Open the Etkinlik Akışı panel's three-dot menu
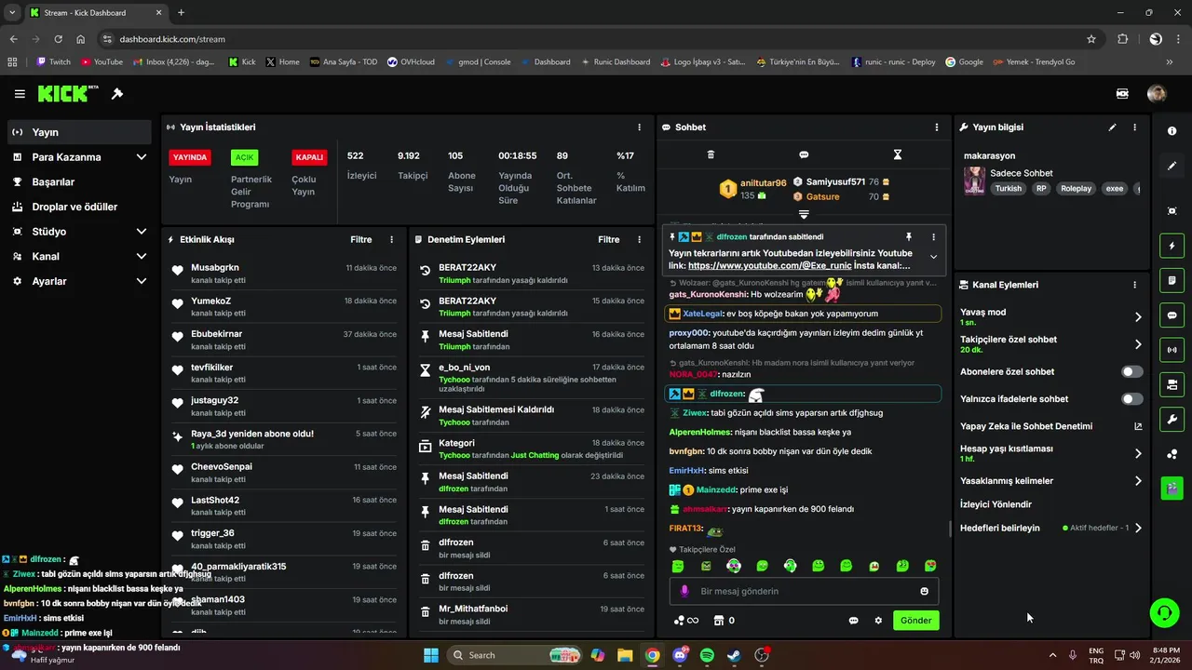The height and width of the screenshot is (670, 1192). click(391, 240)
